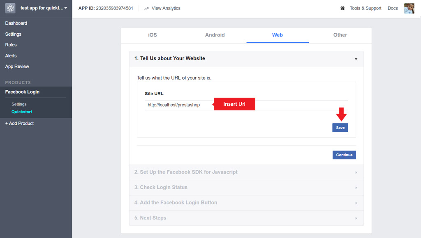
Task: Click + Add Product
Action: tap(19, 123)
